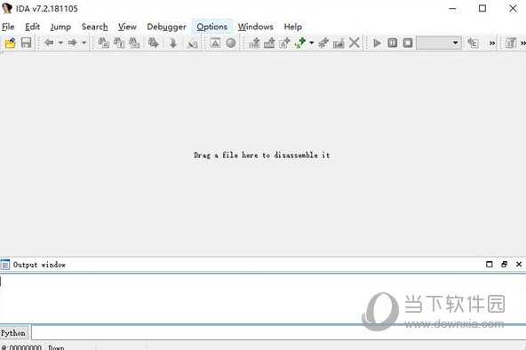Open the forward history dropdown arrow
The height and width of the screenshot is (350, 526).
click(x=84, y=43)
